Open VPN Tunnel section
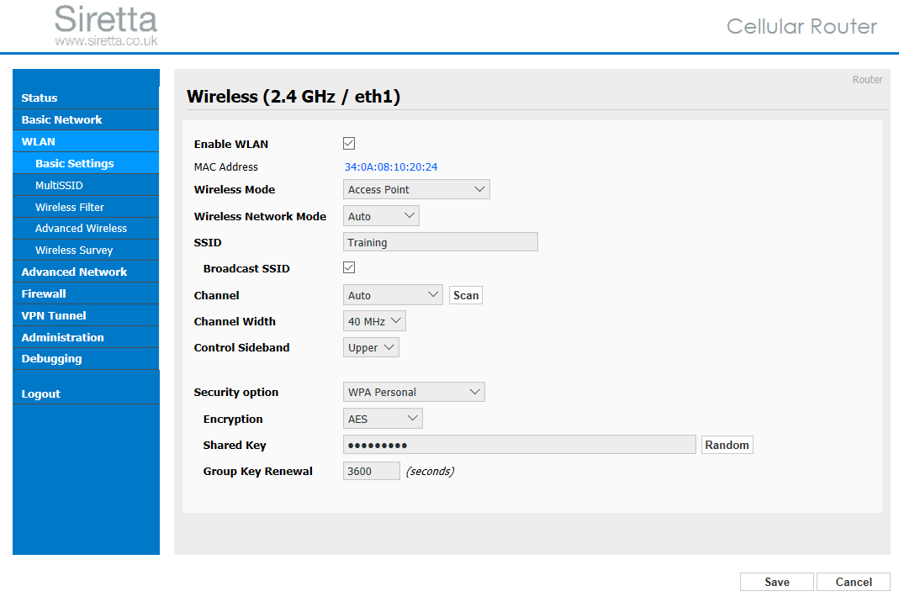Viewport: 899px width, 602px height. (x=86, y=315)
